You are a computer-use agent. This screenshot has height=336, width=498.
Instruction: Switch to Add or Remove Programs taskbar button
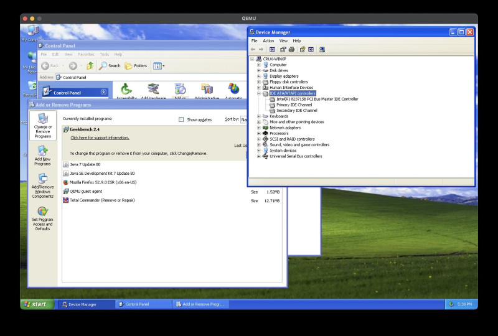pyautogui.click(x=200, y=304)
